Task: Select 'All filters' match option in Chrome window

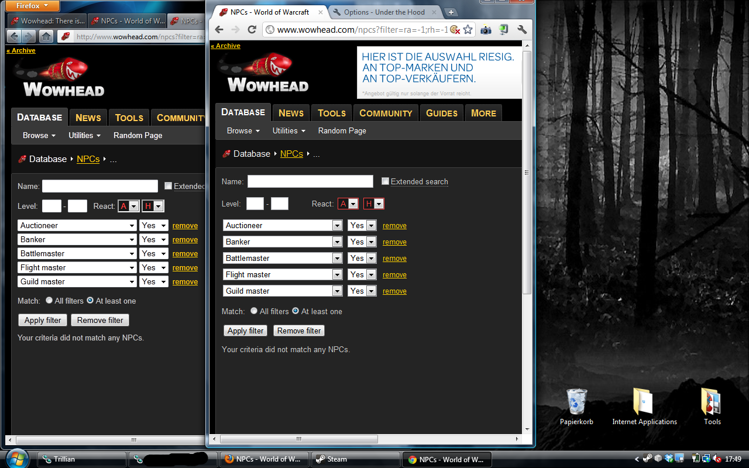Action: coord(254,311)
